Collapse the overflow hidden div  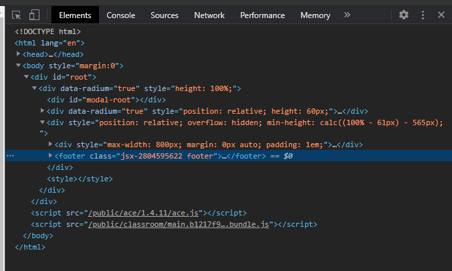[x=42, y=122]
